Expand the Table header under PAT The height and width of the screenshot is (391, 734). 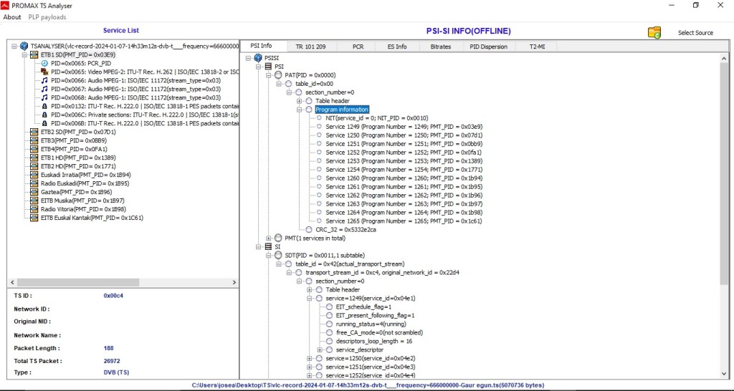click(x=299, y=101)
